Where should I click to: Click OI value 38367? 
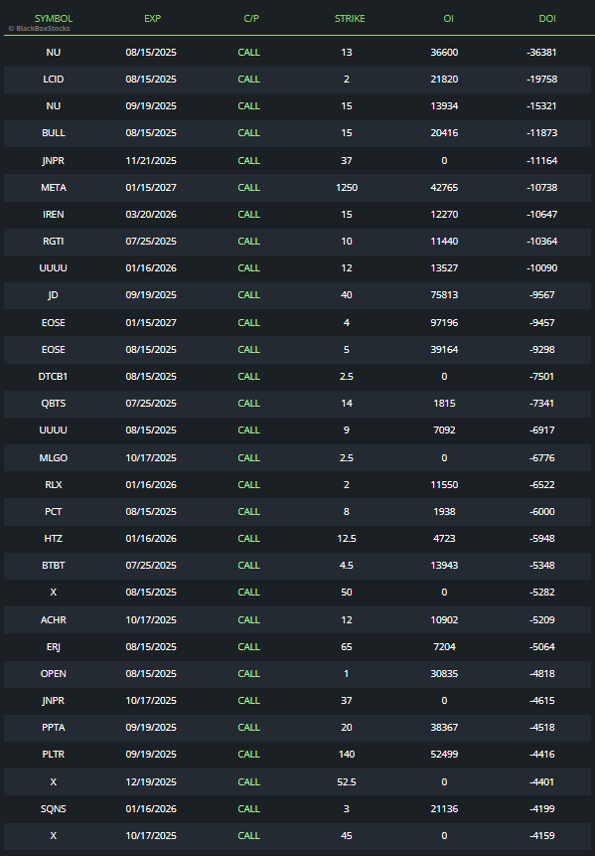coord(444,727)
